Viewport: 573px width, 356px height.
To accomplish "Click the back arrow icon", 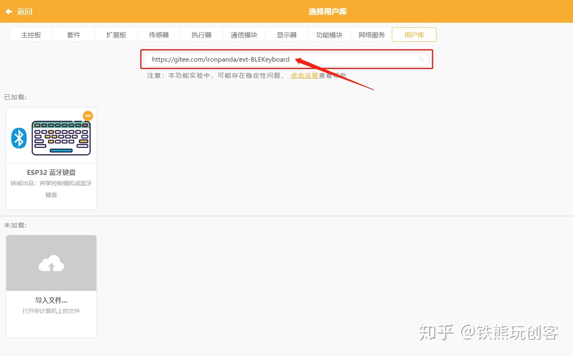I will point(9,12).
